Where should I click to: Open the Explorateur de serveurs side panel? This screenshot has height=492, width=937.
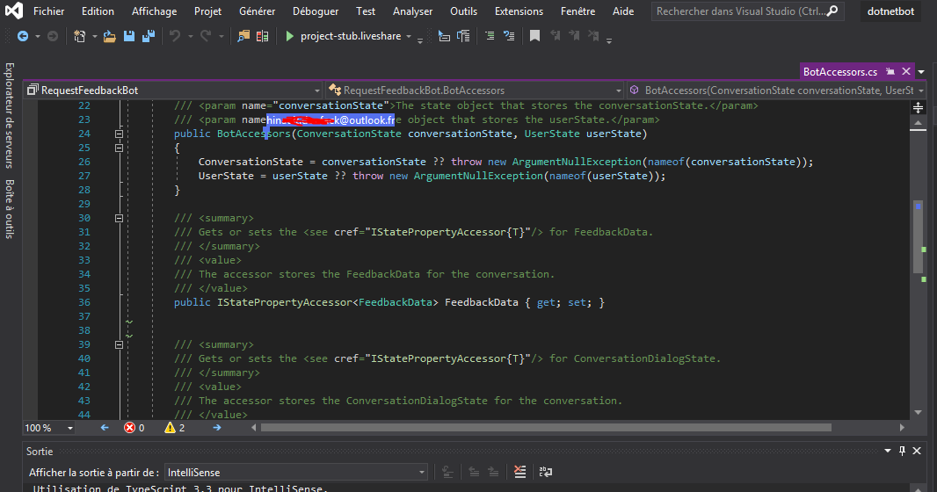point(10,114)
